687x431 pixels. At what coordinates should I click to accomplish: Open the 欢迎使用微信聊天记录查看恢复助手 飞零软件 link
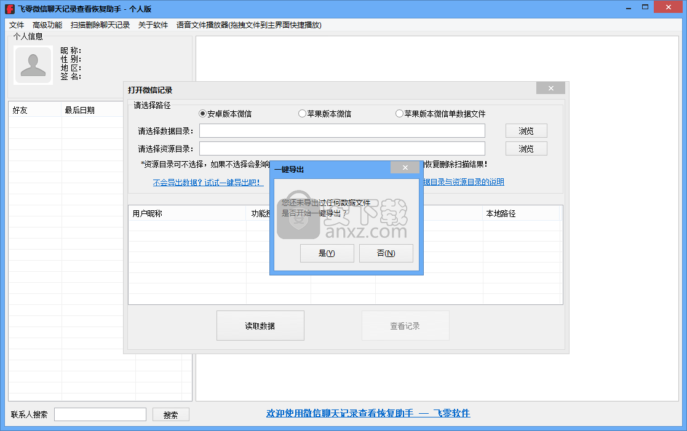click(368, 413)
